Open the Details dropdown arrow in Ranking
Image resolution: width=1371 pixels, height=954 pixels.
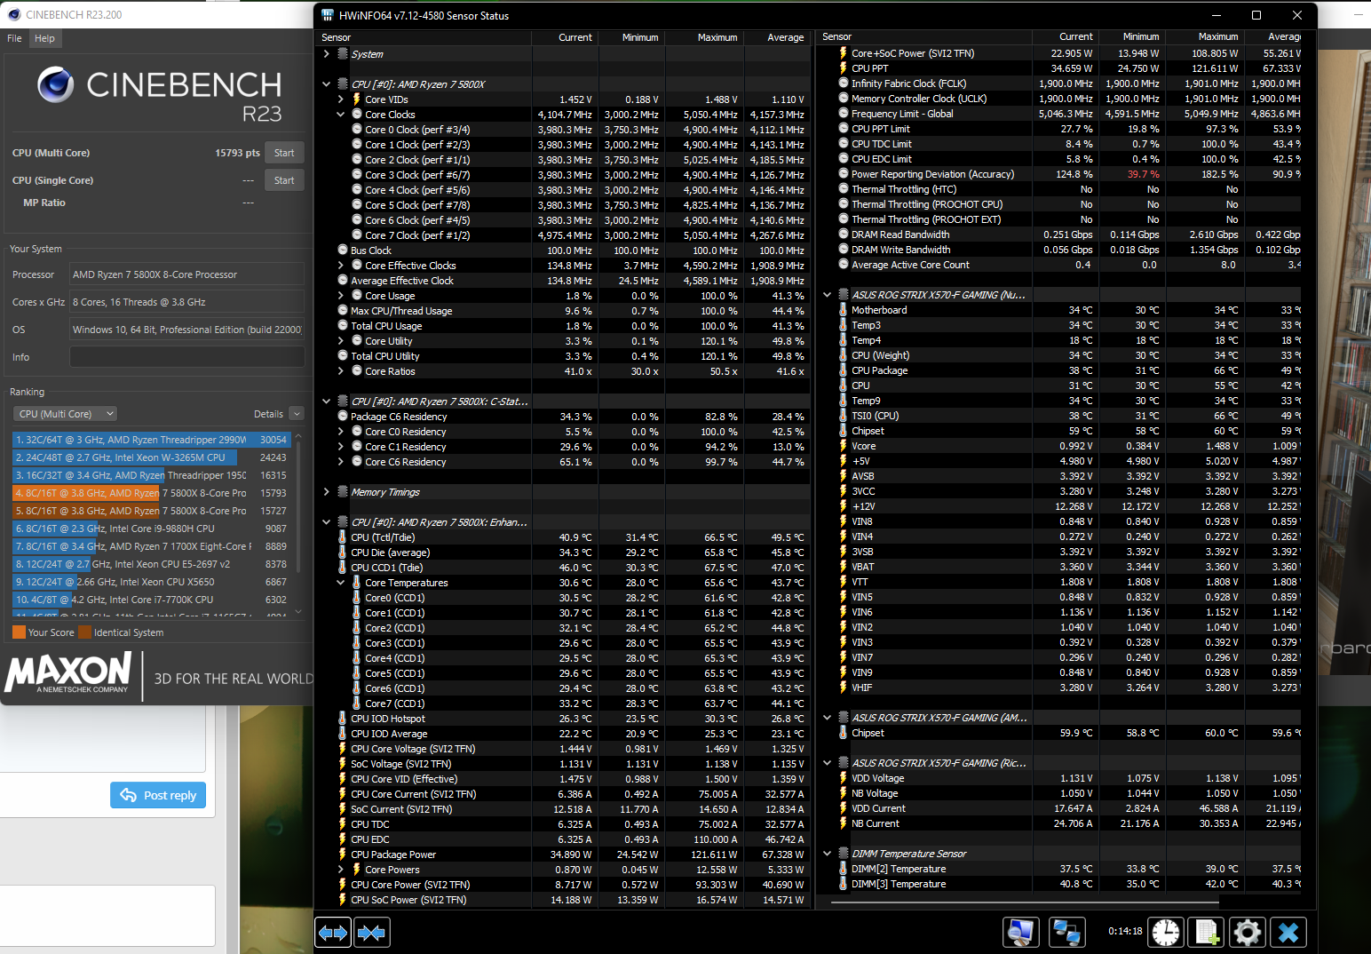[297, 414]
